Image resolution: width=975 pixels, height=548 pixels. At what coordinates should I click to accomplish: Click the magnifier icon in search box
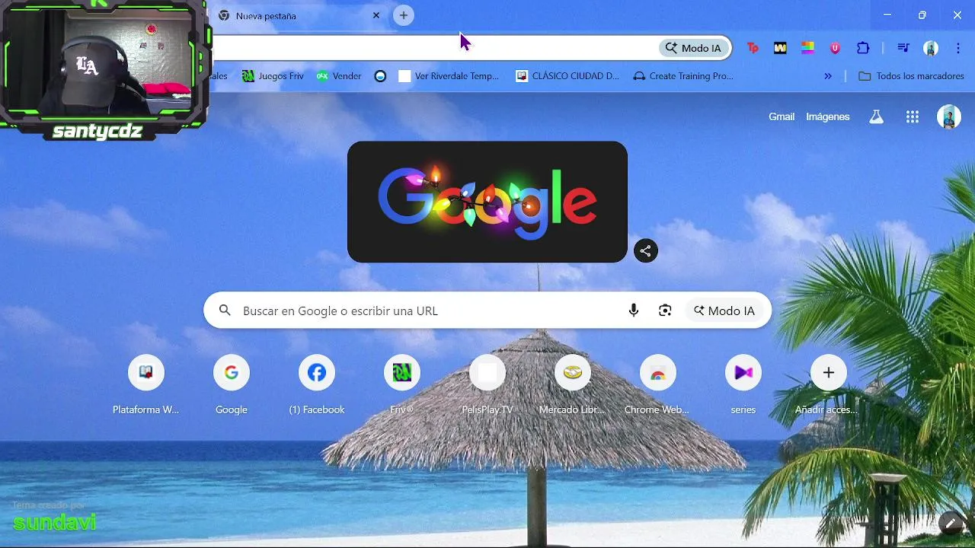click(225, 311)
